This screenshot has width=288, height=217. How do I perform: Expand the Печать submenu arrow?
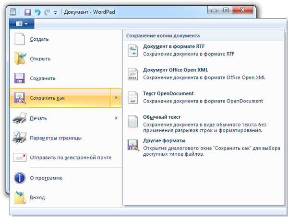coord(116,118)
